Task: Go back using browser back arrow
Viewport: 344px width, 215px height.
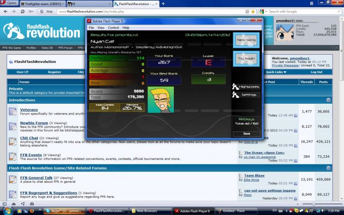Action: (x=6, y=11)
